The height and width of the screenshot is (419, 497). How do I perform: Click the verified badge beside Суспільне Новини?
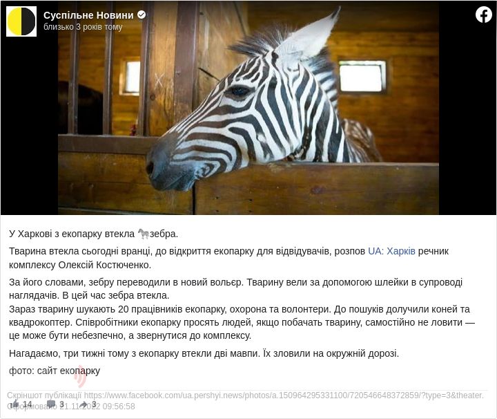point(142,15)
